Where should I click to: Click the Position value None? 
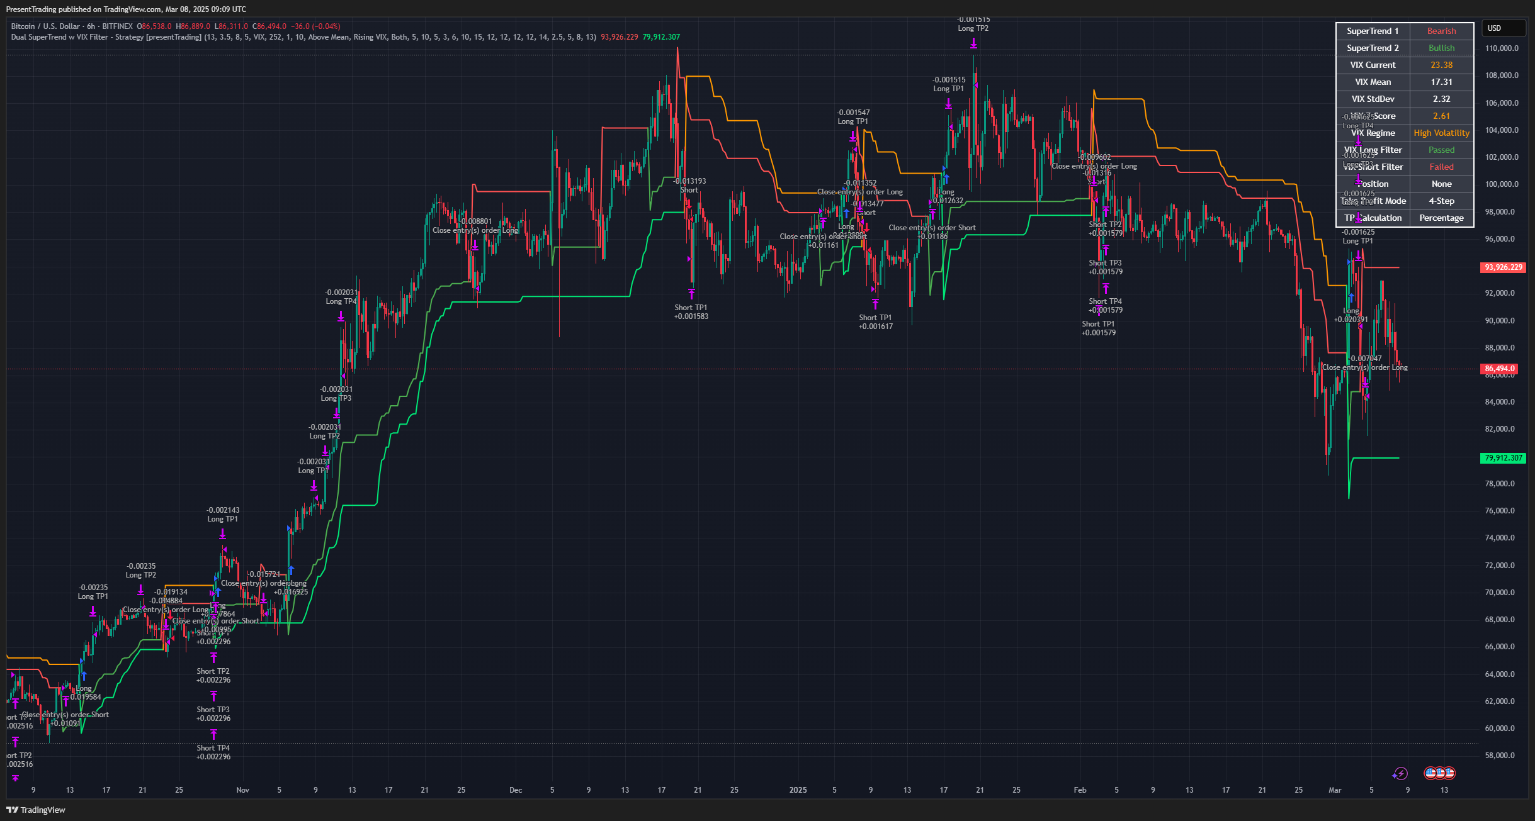click(1441, 184)
